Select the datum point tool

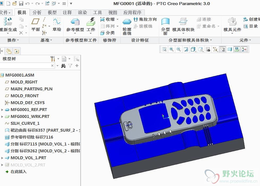pyautogui.click(x=44, y=26)
